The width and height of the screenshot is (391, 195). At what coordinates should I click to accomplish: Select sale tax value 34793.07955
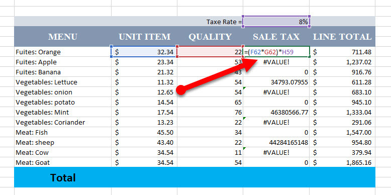(x=276, y=82)
